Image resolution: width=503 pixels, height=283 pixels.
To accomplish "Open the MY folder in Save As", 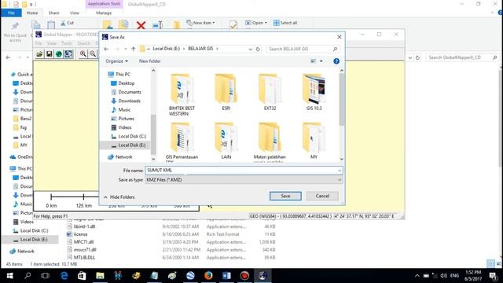I will click(x=314, y=141).
